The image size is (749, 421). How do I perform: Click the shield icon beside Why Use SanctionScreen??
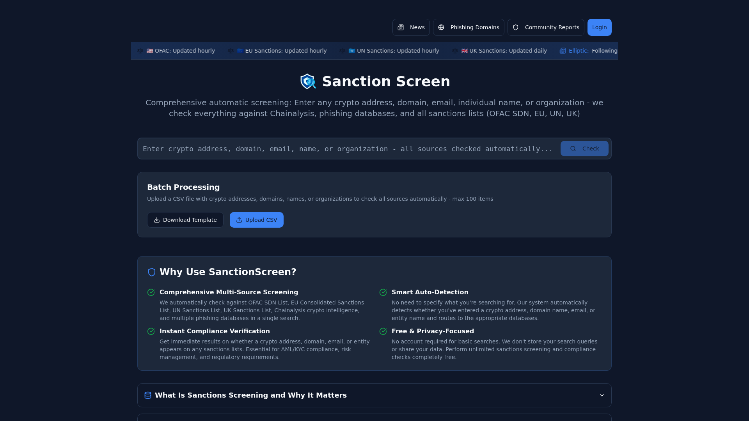click(x=152, y=272)
